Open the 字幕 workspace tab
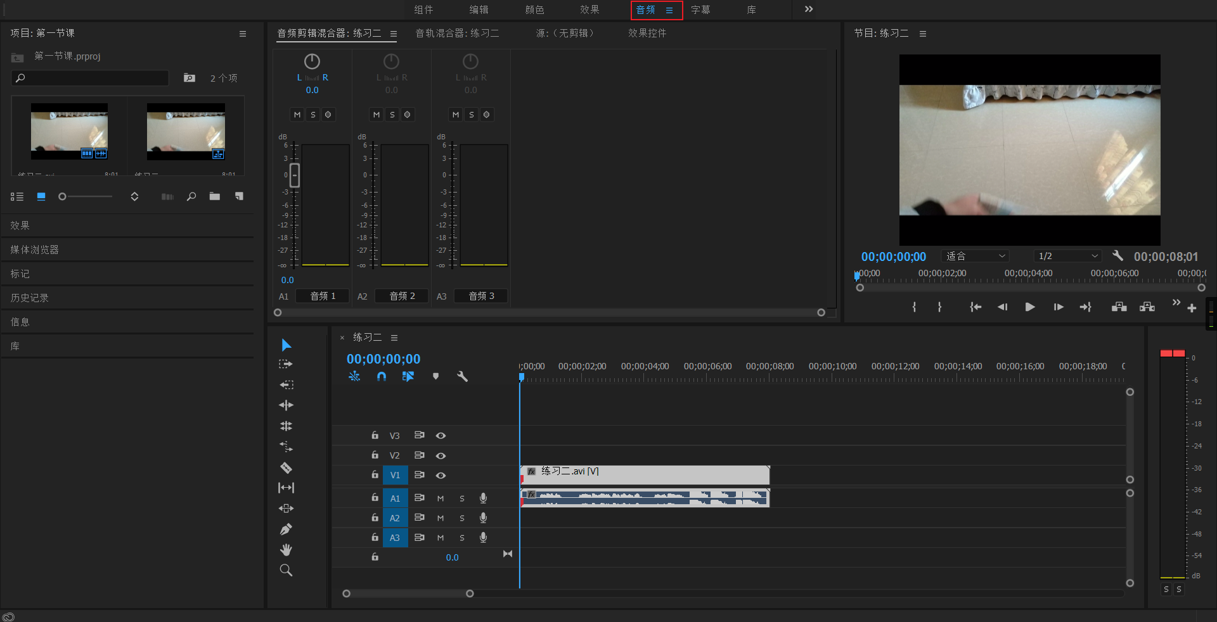Screen dimensions: 1217x622 pos(700,10)
